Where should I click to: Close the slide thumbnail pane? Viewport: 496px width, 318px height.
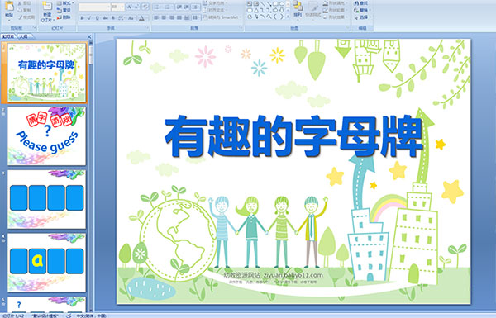[89, 36]
